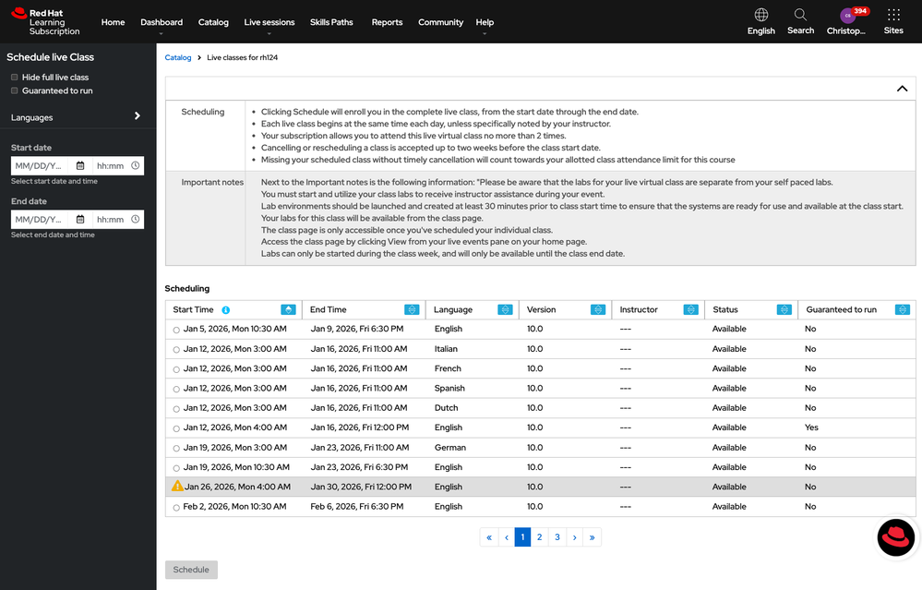The height and width of the screenshot is (590, 922).
Task: Open the Skills Paths menu item
Action: click(x=331, y=22)
